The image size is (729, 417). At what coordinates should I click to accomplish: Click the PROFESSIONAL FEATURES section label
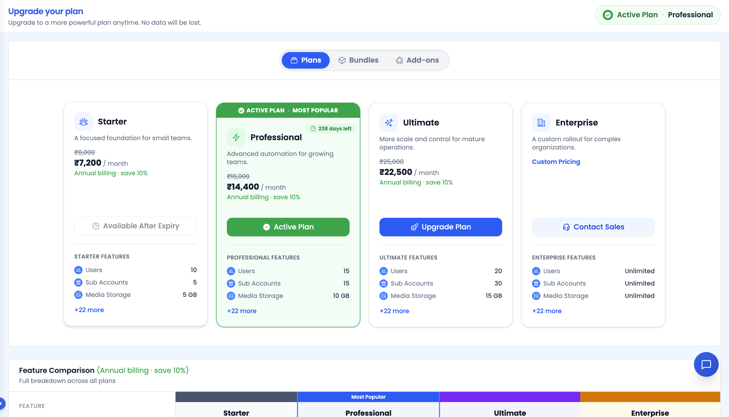pyautogui.click(x=263, y=258)
